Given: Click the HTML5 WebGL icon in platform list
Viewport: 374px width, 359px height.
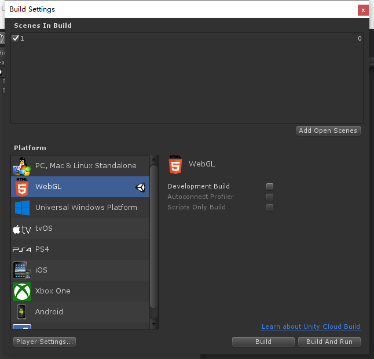Looking at the screenshot, I should point(22,187).
